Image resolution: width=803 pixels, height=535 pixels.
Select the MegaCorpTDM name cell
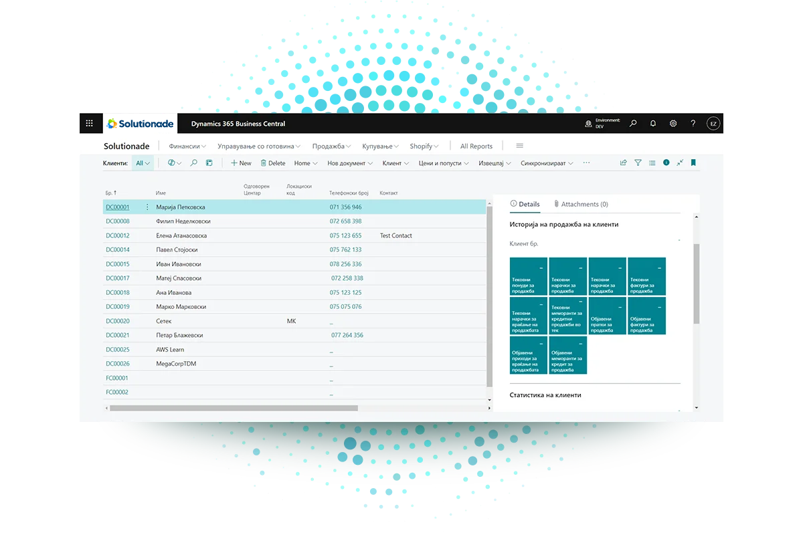[x=176, y=364]
